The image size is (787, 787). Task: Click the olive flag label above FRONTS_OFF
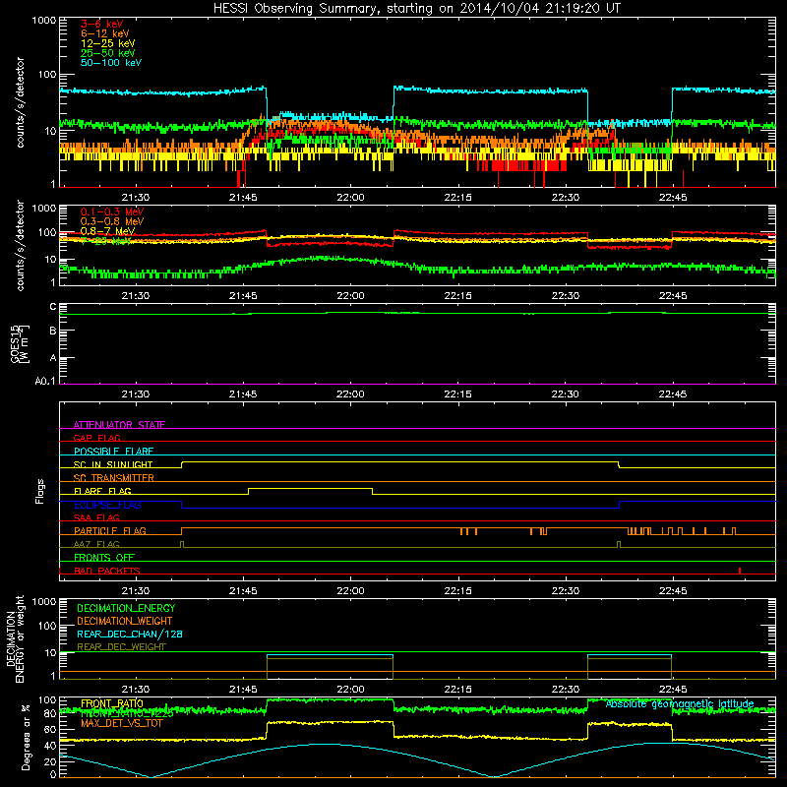point(96,544)
